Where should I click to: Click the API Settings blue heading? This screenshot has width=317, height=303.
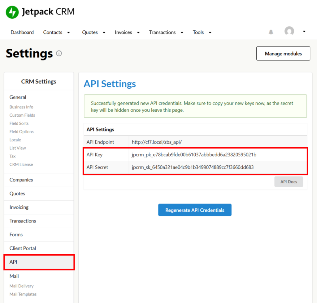(110, 84)
